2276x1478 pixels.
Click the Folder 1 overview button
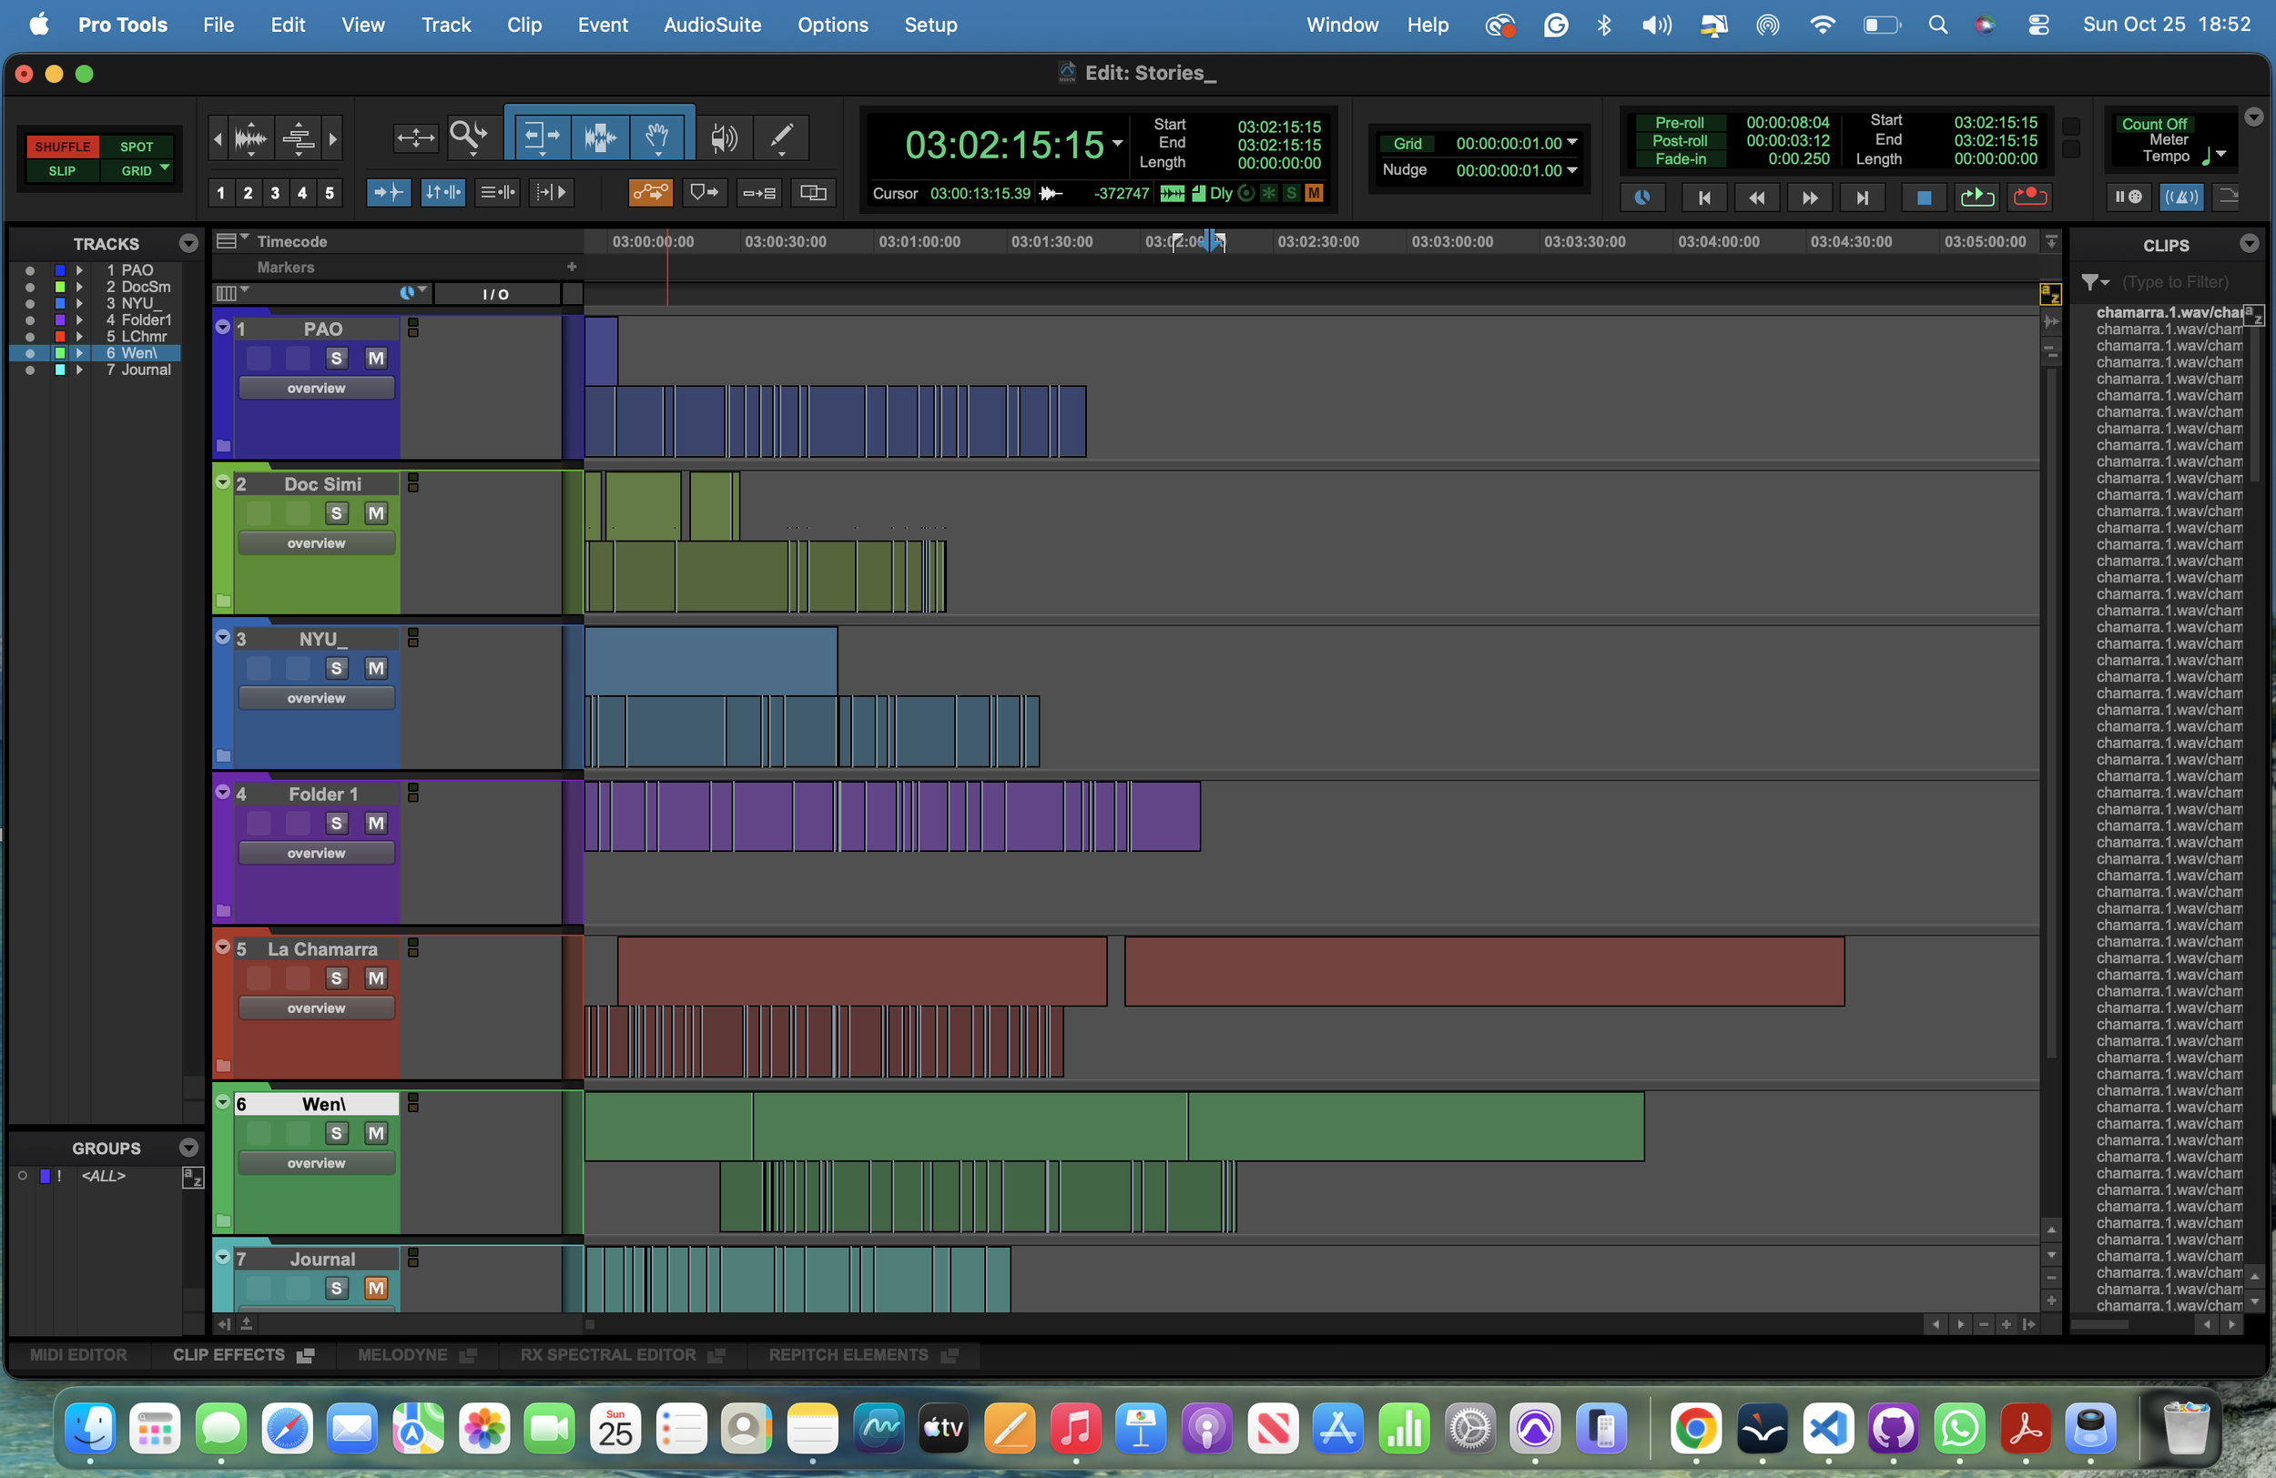(317, 853)
